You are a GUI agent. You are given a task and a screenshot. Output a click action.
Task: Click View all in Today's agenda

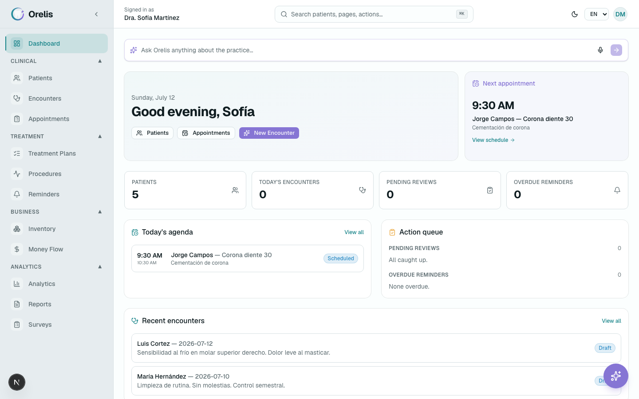click(x=354, y=232)
